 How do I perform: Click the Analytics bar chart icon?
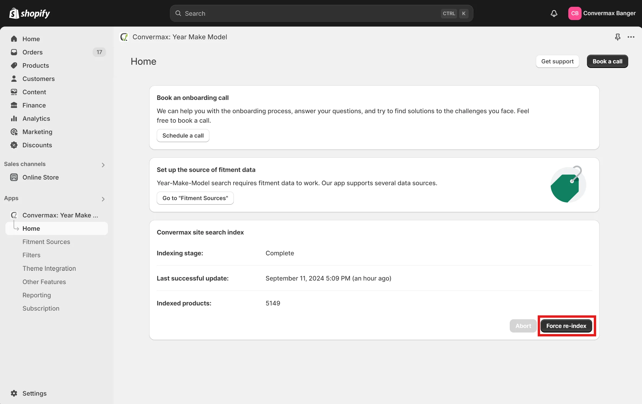[x=14, y=119]
